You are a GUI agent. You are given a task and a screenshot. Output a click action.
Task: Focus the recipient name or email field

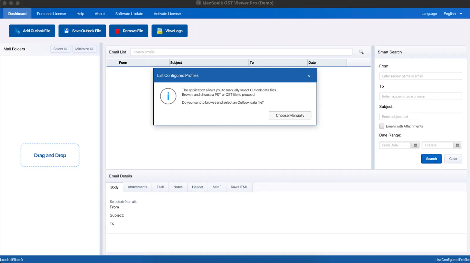(420, 96)
